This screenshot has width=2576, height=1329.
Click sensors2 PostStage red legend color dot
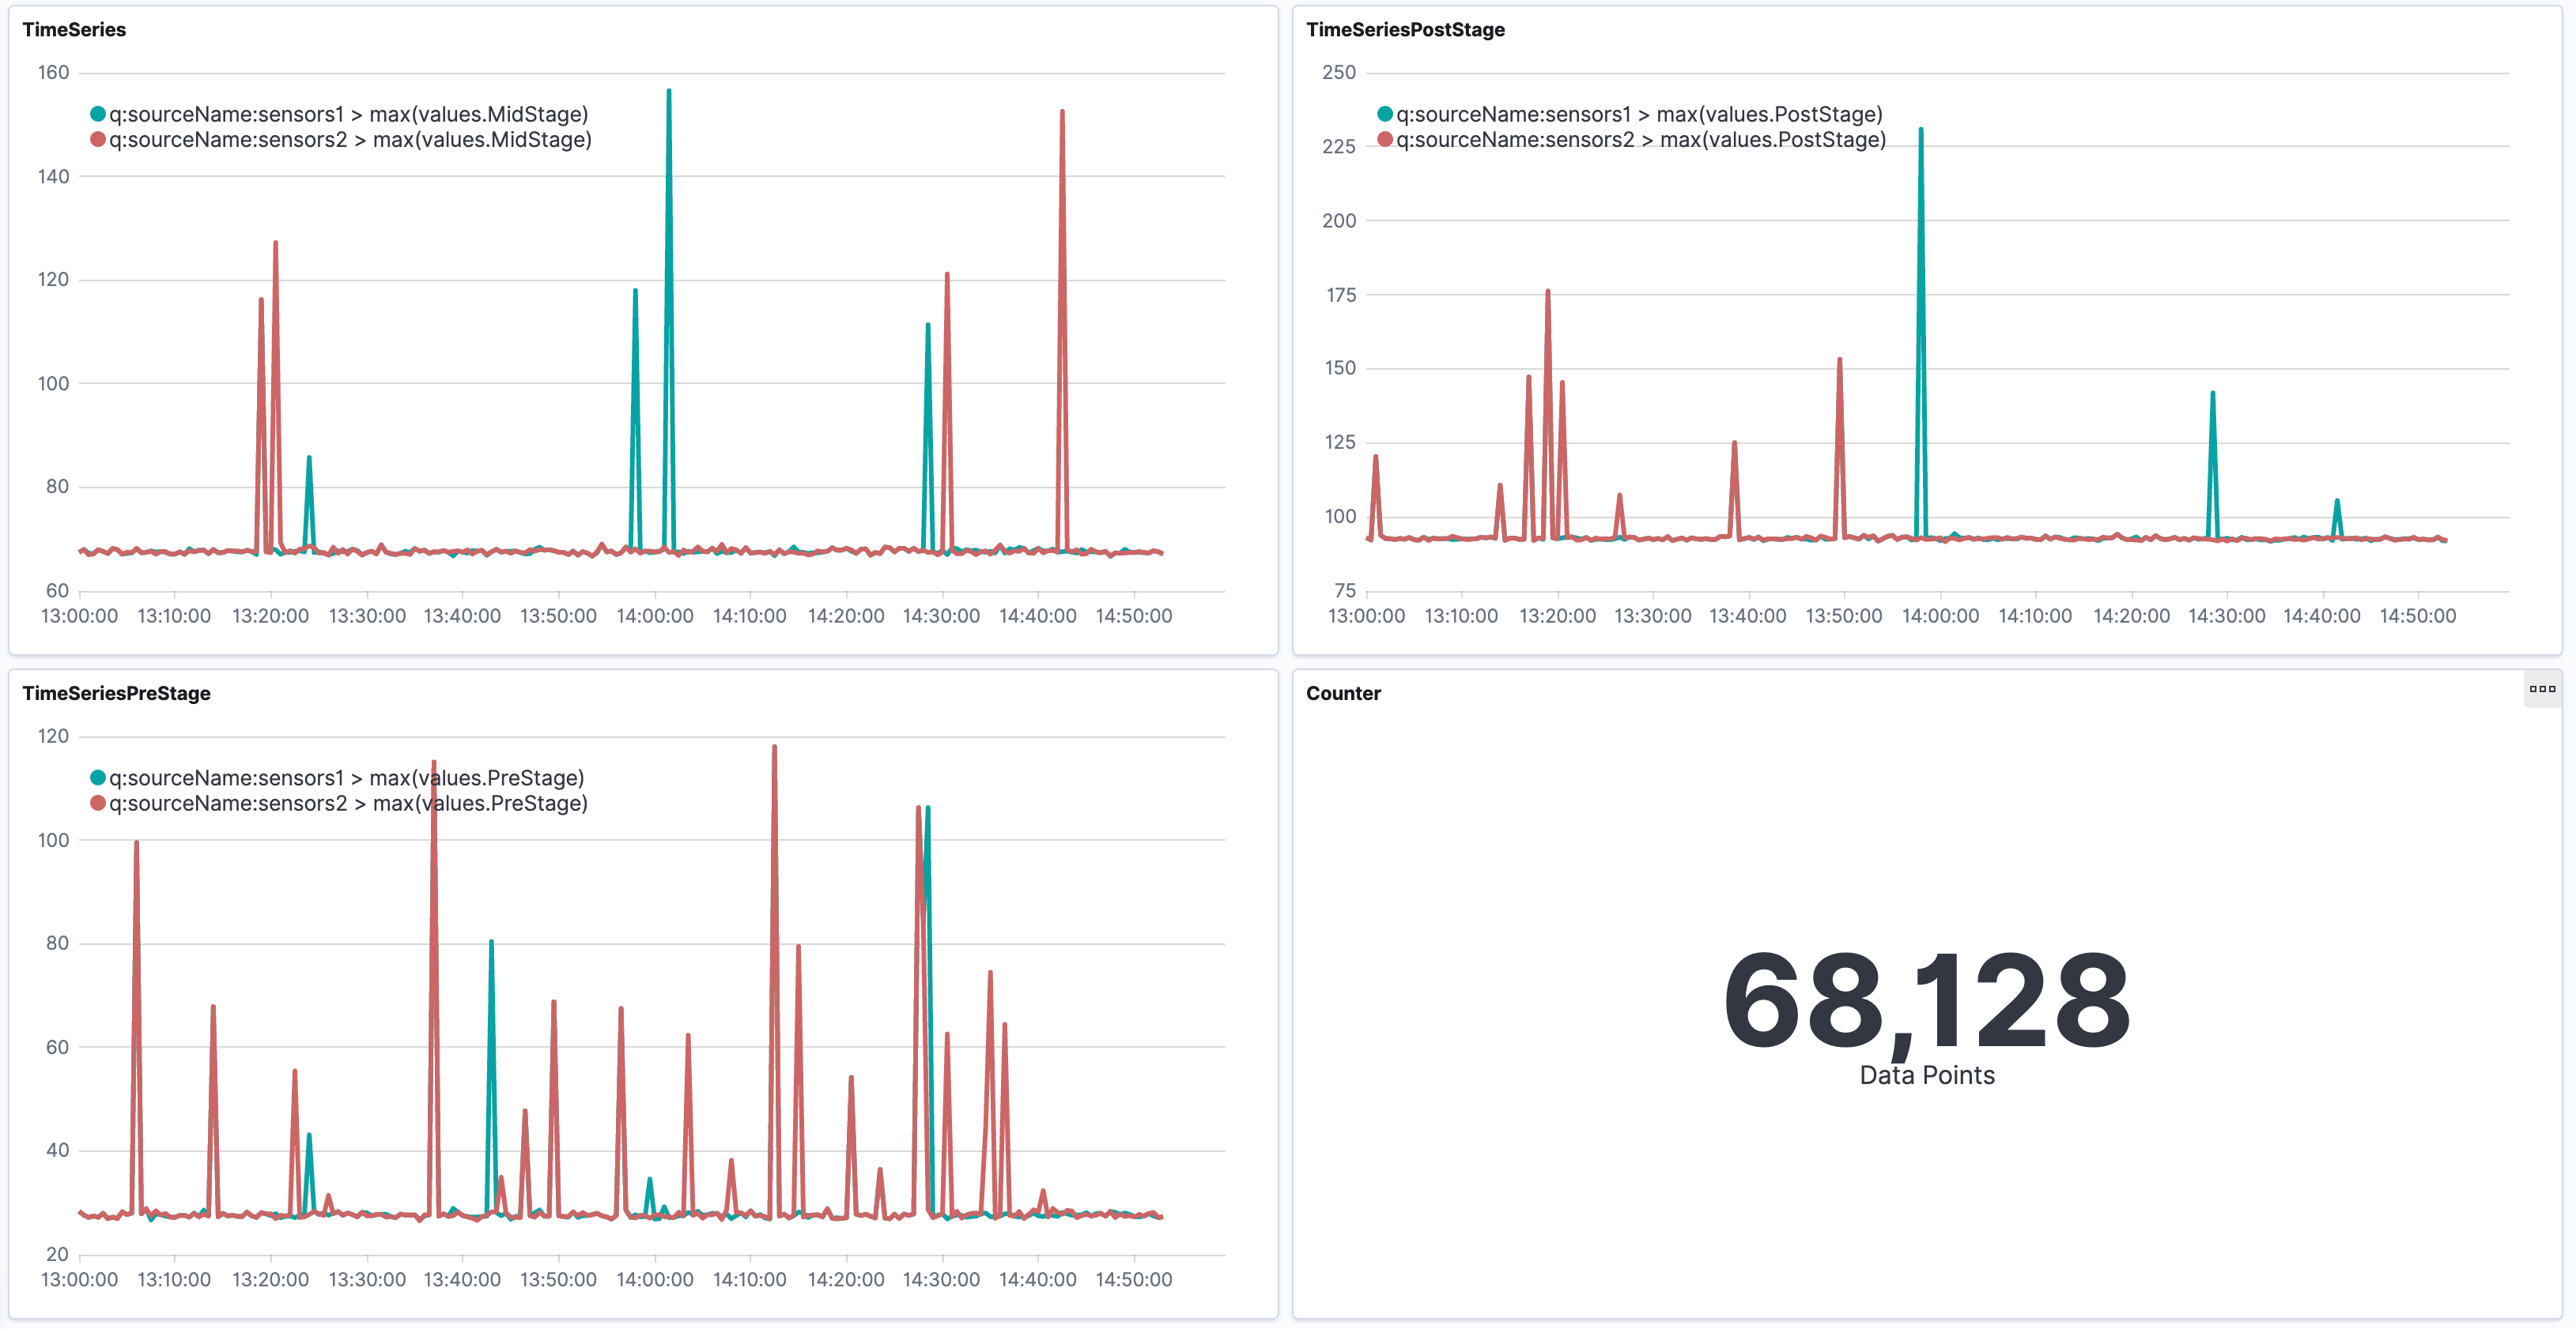1385,140
